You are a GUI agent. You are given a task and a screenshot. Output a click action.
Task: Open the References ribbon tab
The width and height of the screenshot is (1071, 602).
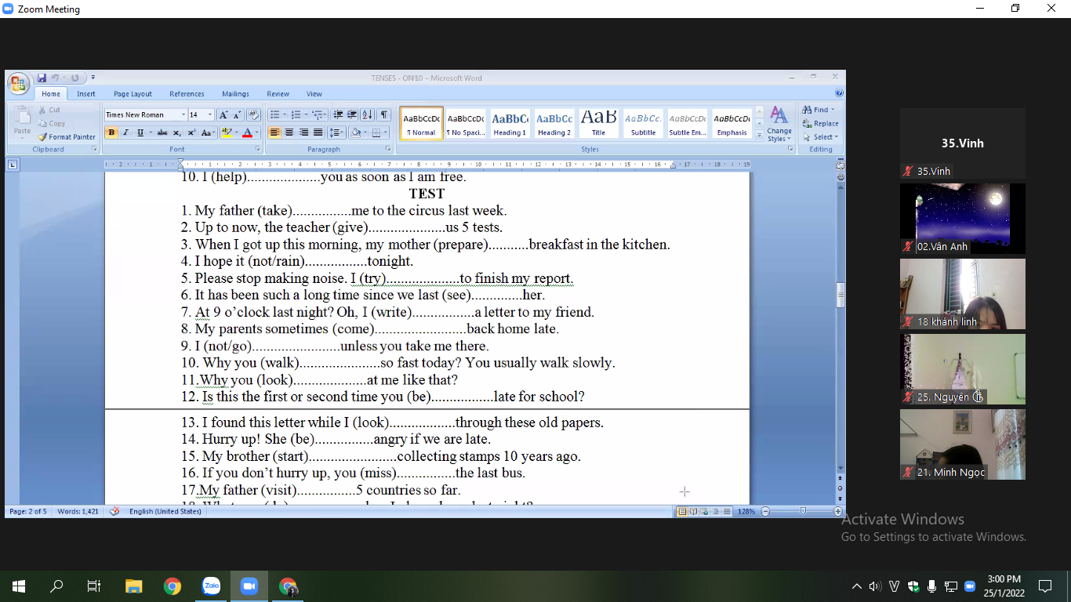(187, 93)
